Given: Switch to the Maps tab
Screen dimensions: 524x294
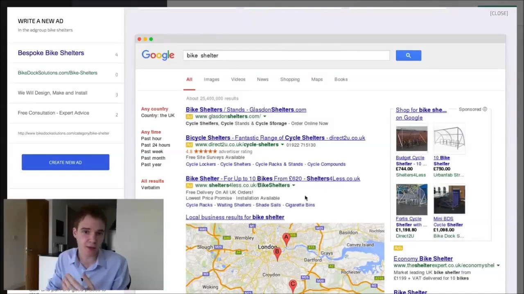Looking at the screenshot, I should tap(317, 79).
